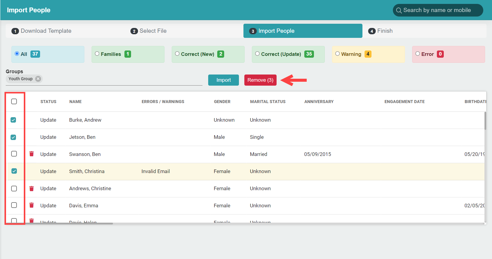This screenshot has height=259, width=492.
Task: Click the ERRORS / WARNINGS column header
Action: pos(163,102)
